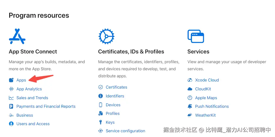The image size is (275, 137).
Task: Open the Profiles link
Action: pos(113,113)
